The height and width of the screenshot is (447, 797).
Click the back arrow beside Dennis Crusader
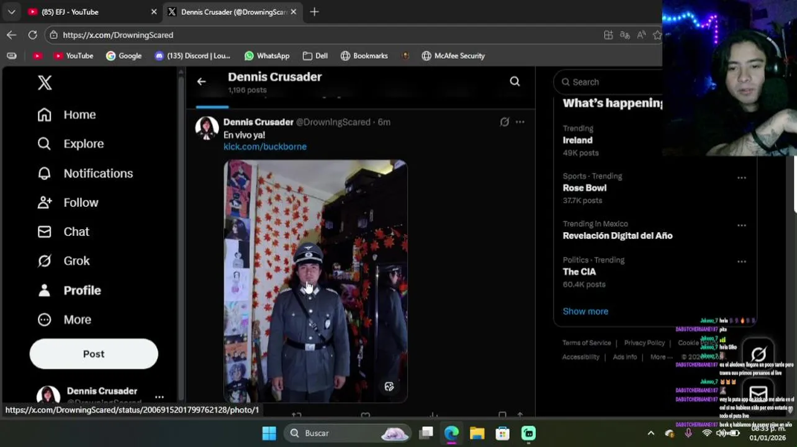pyautogui.click(x=201, y=81)
